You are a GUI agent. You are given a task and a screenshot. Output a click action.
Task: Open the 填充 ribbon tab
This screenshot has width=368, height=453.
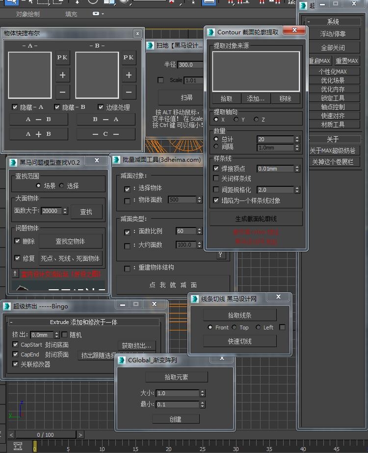(71, 14)
